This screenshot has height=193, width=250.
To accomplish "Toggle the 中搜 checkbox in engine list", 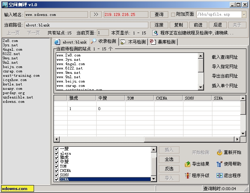I will click(x=56, y=162).
